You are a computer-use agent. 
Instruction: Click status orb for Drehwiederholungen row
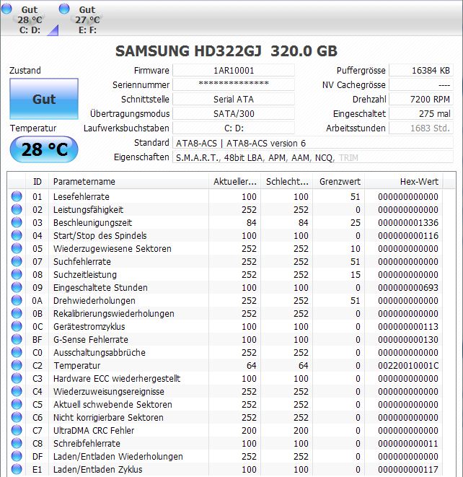pos(17,300)
